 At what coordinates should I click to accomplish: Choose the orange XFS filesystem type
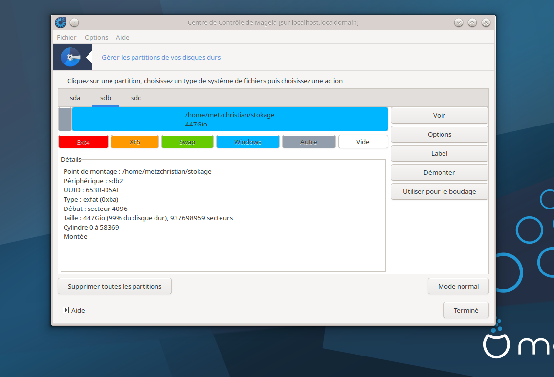coord(135,142)
